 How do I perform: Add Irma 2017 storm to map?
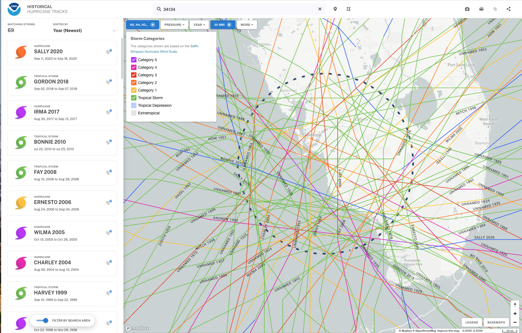[109, 112]
